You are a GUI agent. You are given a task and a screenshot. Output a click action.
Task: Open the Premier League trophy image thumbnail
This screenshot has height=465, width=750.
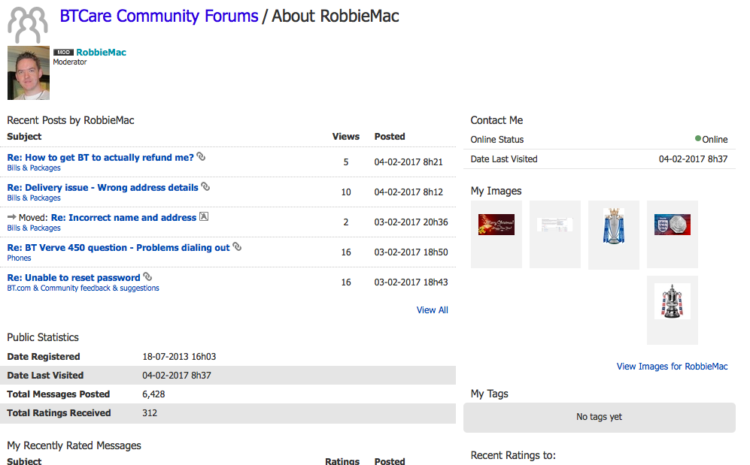click(x=614, y=225)
